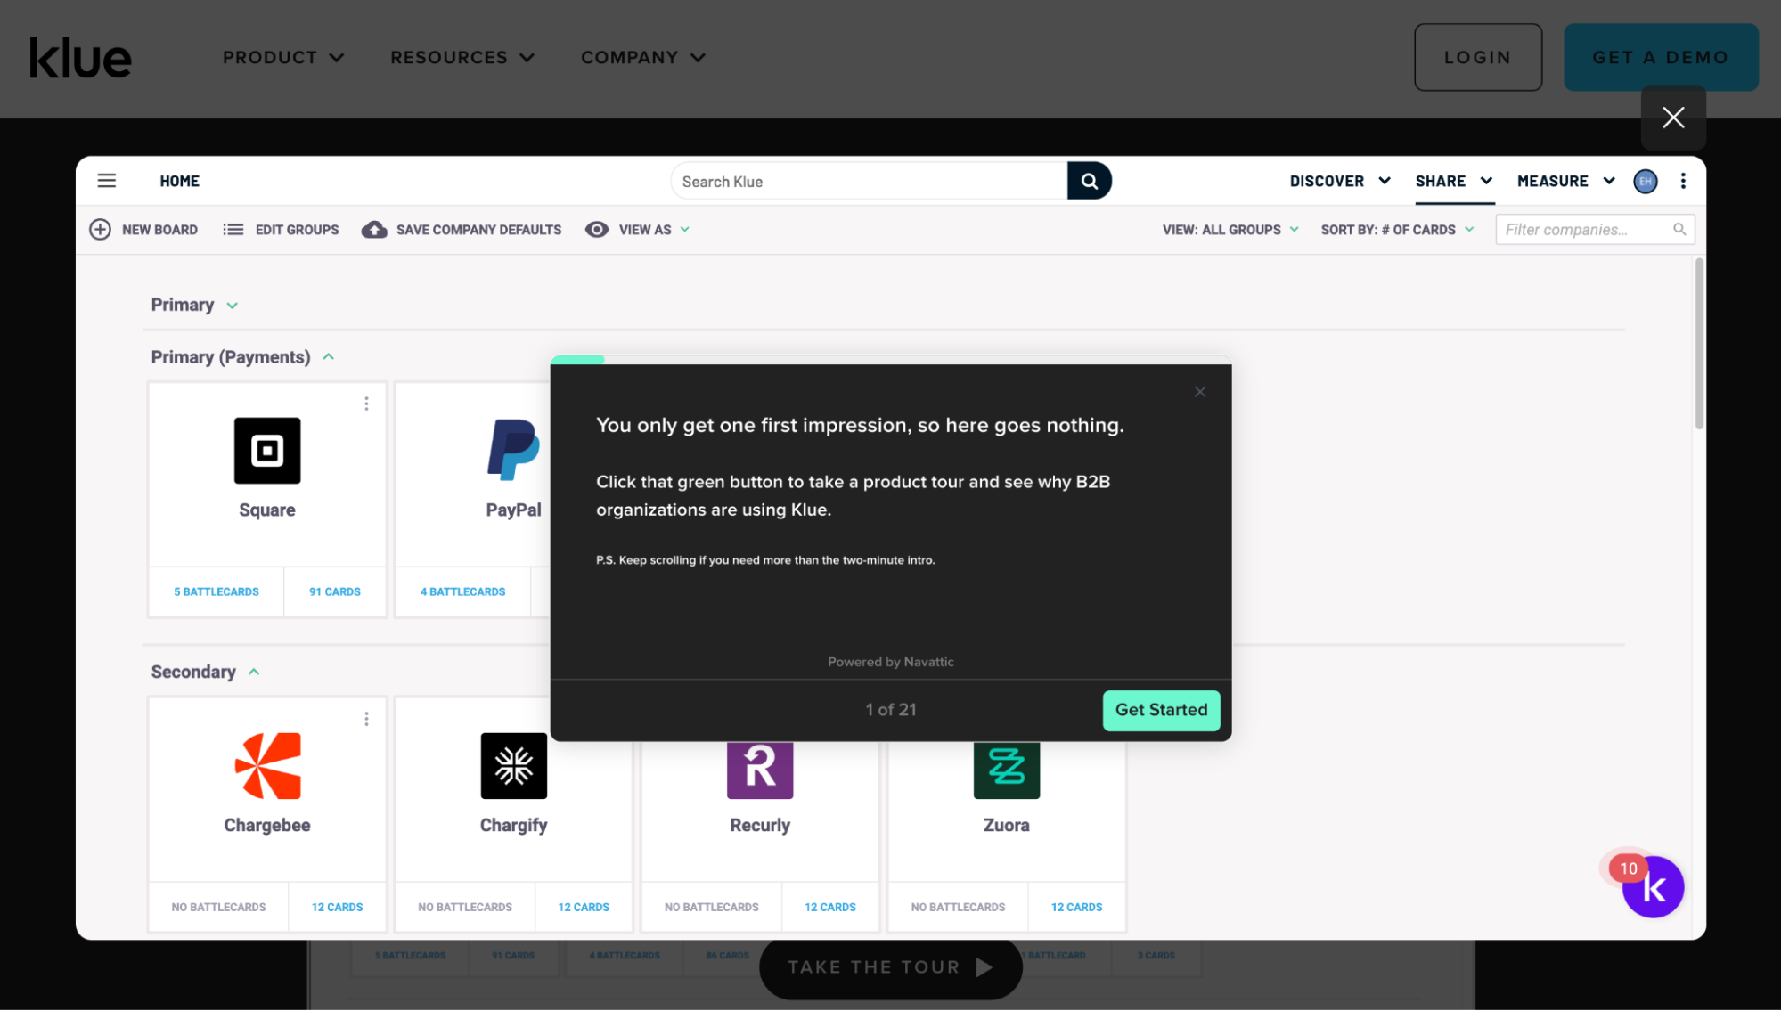Click the filter companies search icon

pyautogui.click(x=1679, y=229)
